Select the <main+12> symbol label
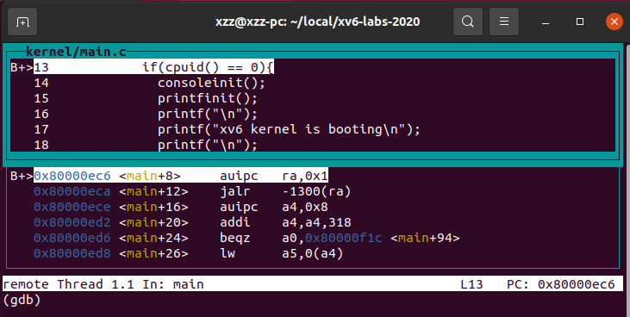 (x=153, y=191)
